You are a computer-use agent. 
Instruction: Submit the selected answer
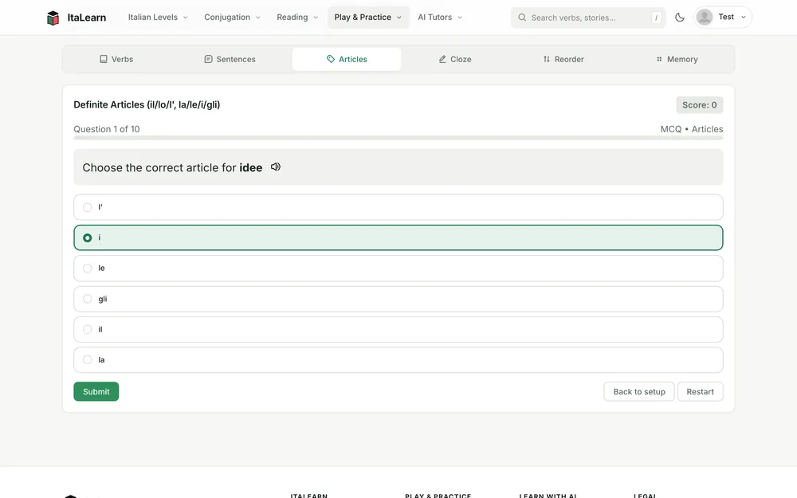[x=96, y=391]
